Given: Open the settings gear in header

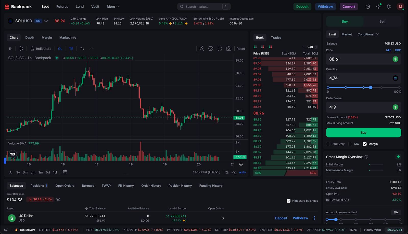Looking at the screenshot, I should pyautogui.click(x=388, y=7).
